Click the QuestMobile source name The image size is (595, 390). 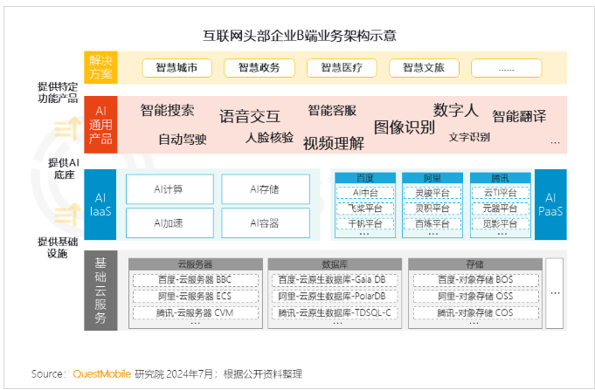pyautogui.click(x=100, y=374)
